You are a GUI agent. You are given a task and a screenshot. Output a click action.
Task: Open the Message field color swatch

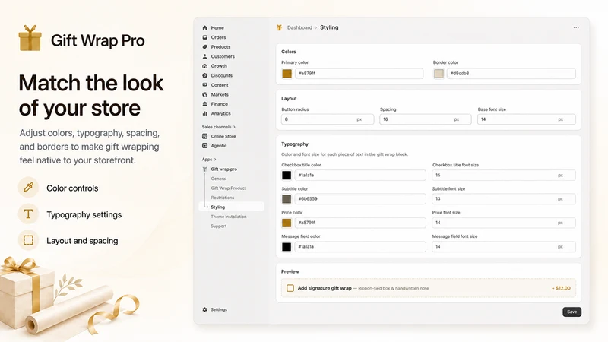click(287, 246)
